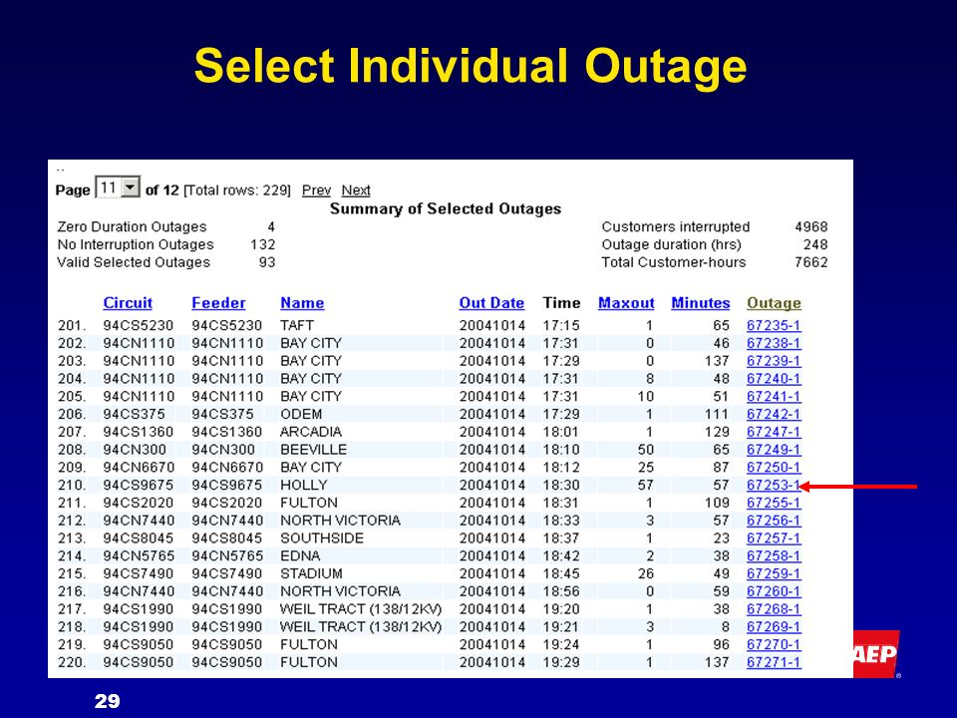Sort by the Maxout column header
This screenshot has width=957, height=718.
(626, 303)
